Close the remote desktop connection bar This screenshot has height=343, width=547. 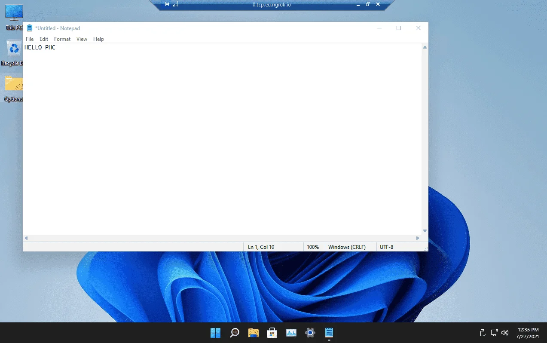[378, 4]
